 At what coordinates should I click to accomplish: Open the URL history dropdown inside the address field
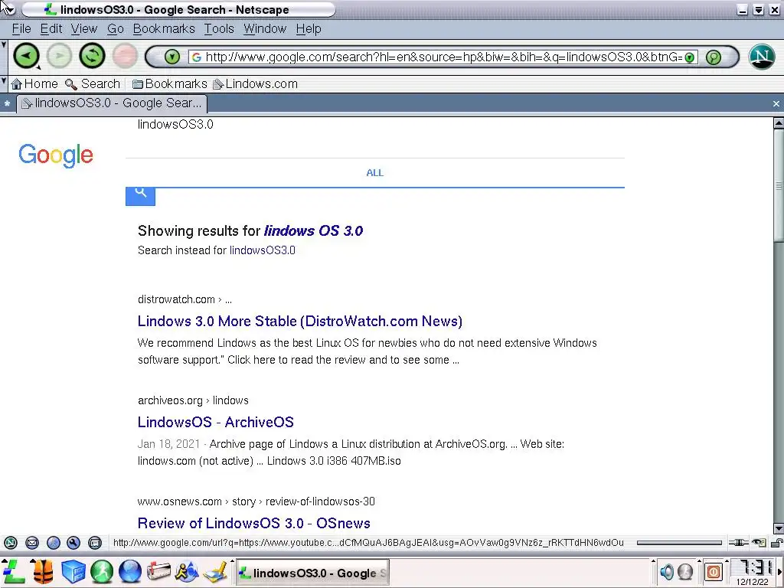[690, 57]
